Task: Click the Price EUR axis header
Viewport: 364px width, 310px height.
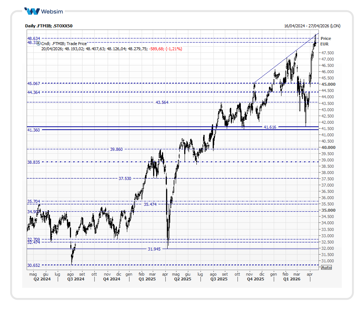Action: click(326, 41)
